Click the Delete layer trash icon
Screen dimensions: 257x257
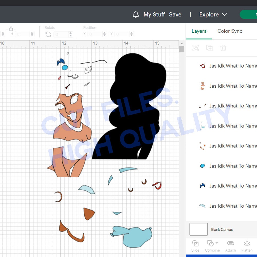[223, 48]
